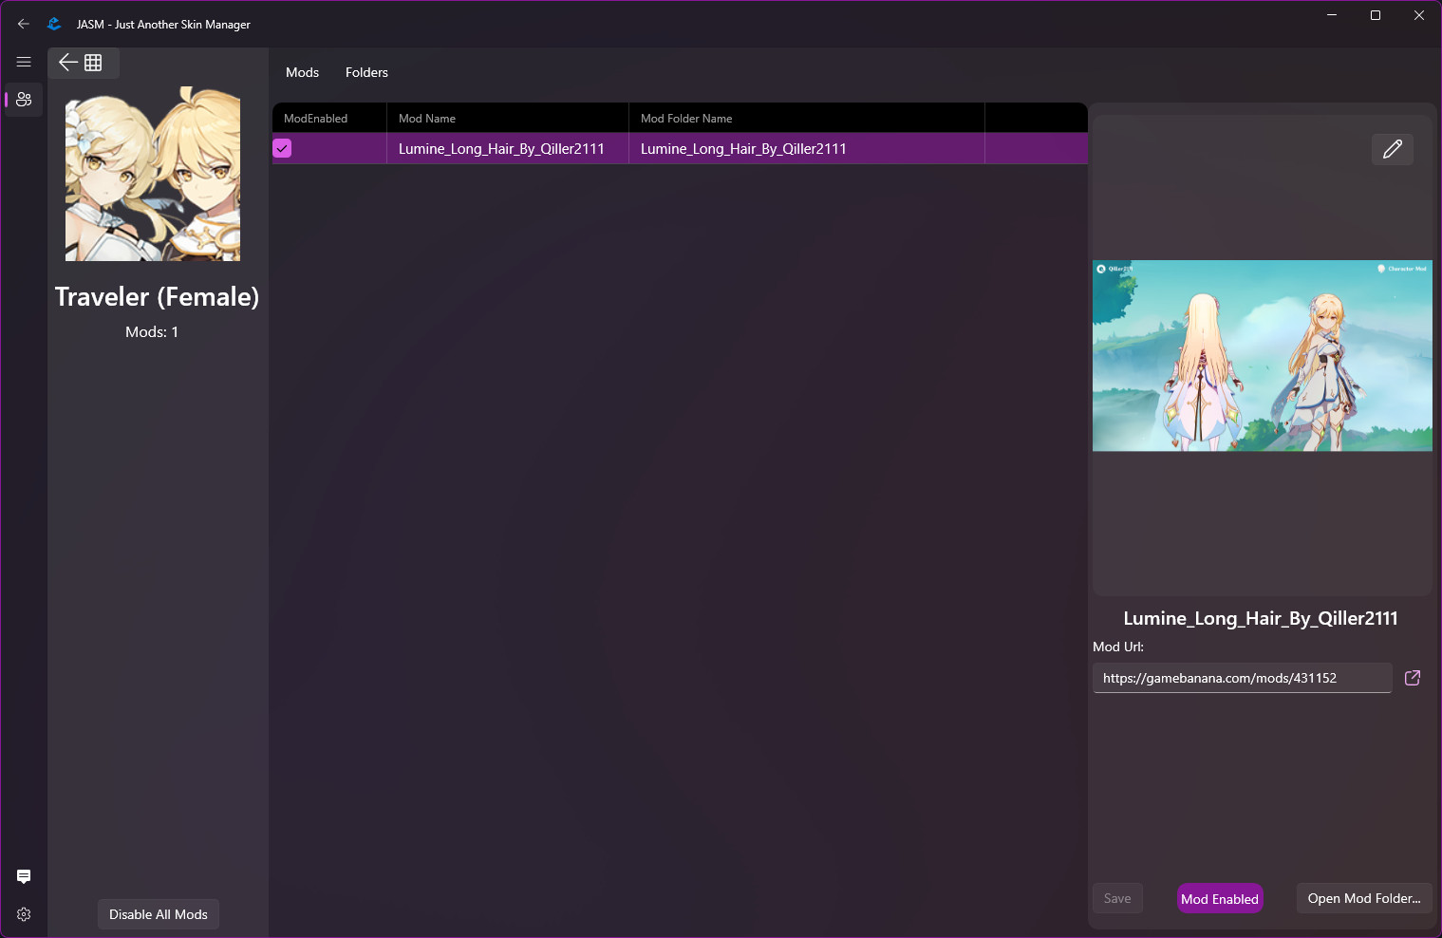Click the Mod Url input field

click(1241, 678)
